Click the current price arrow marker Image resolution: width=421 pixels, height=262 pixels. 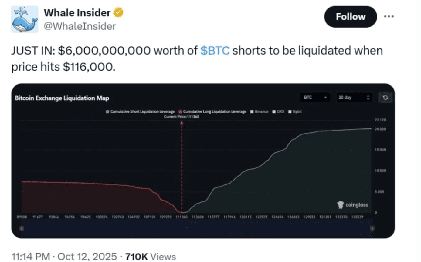(182, 123)
